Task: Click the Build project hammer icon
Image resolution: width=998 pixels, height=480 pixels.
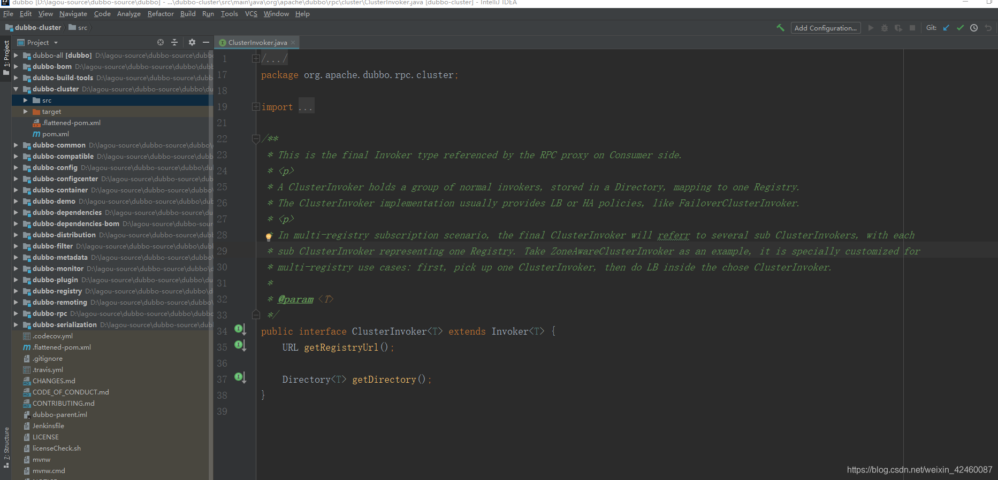Action: click(x=780, y=28)
